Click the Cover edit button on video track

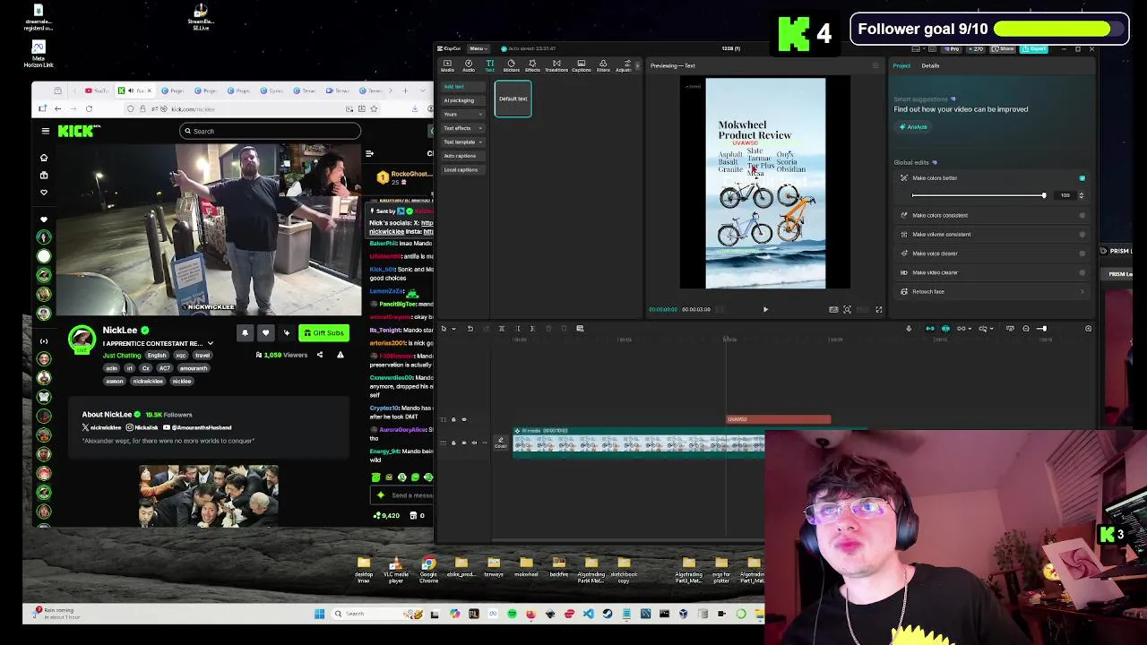click(501, 443)
